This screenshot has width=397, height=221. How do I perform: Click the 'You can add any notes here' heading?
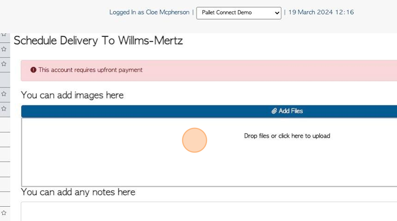point(78,192)
